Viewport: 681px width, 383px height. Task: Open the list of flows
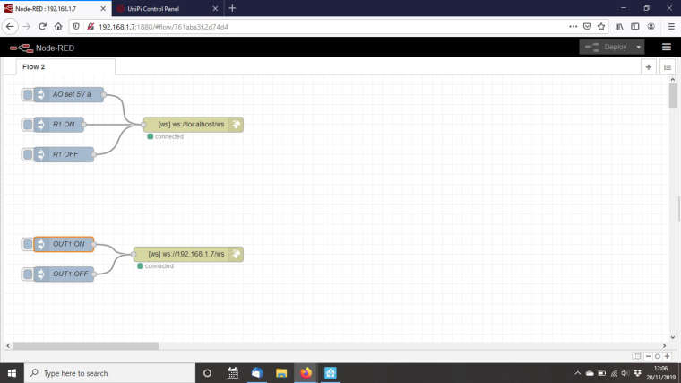point(668,67)
